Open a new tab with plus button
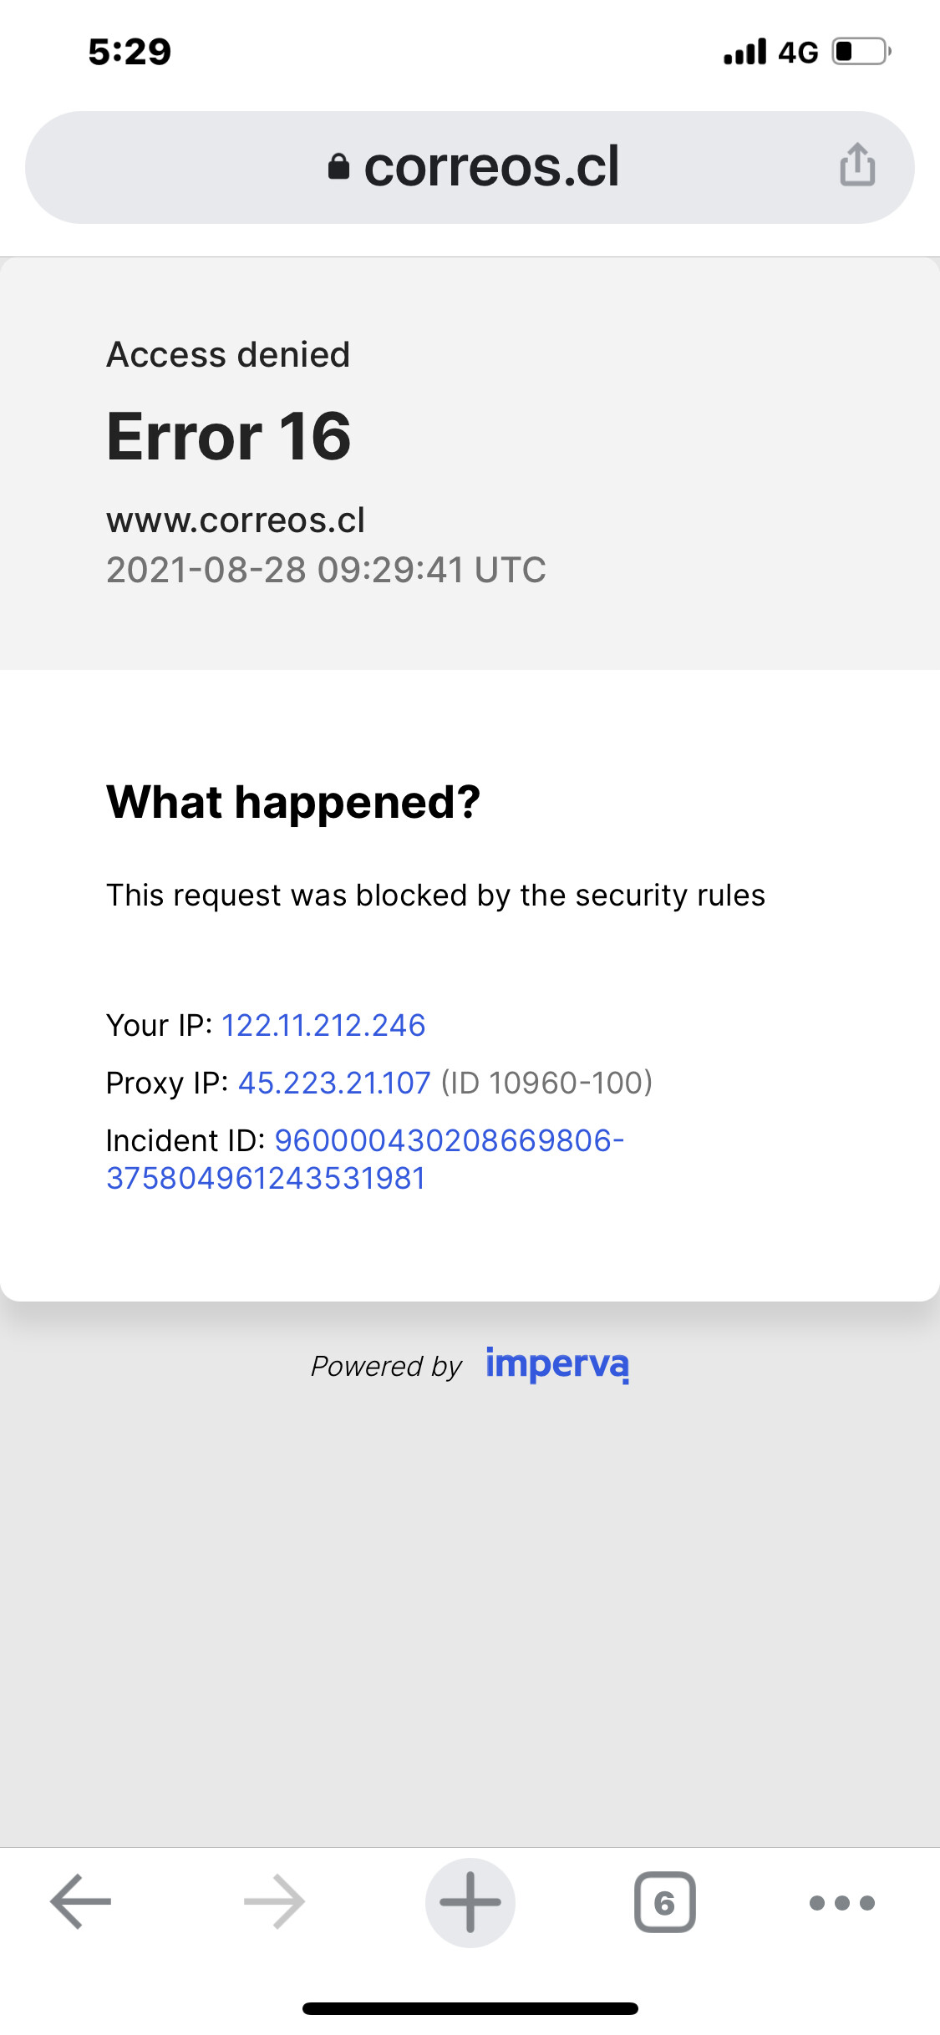The height and width of the screenshot is (2035, 940). coord(470,1902)
